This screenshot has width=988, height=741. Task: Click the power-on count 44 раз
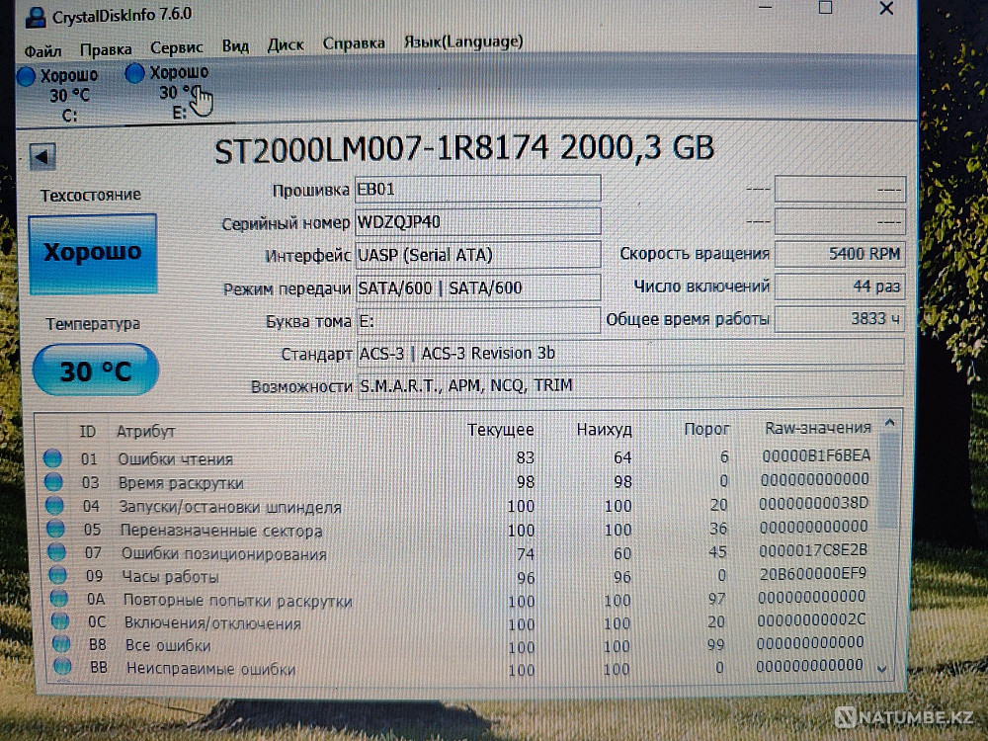pyautogui.click(x=839, y=287)
